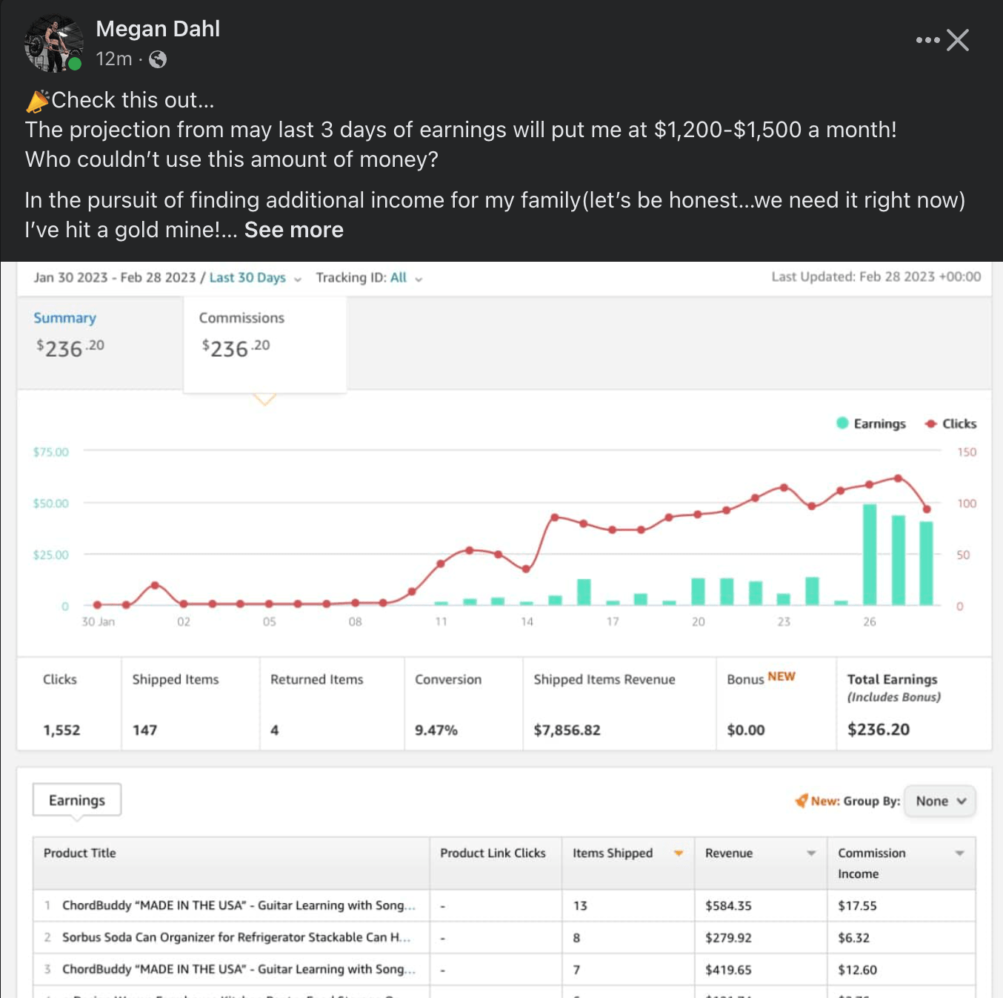Sort by the Revenue column arrow
This screenshot has width=1003, height=998.
coord(811,853)
